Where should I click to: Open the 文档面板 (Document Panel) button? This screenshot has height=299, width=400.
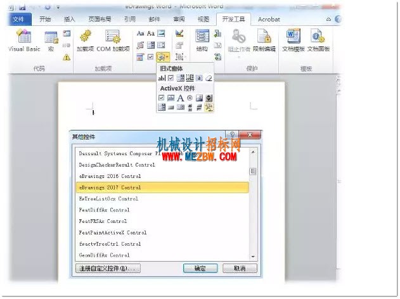(x=318, y=41)
